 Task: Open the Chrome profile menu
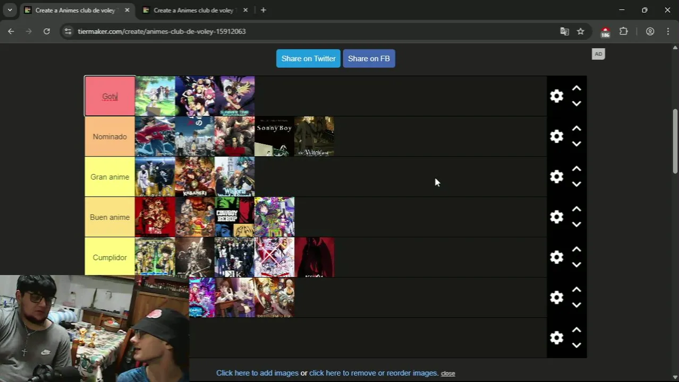pyautogui.click(x=650, y=31)
